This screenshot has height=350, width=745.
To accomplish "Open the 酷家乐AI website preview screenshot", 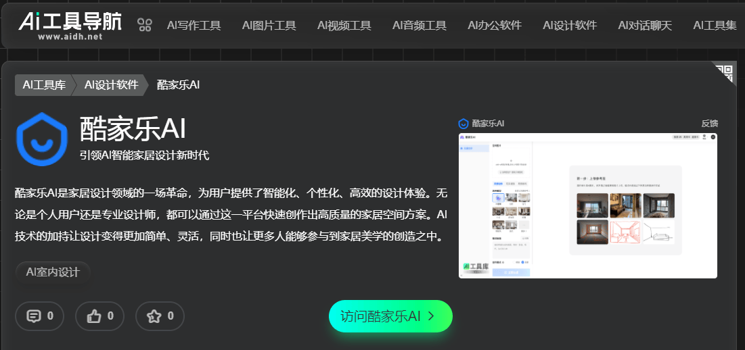I will pyautogui.click(x=587, y=205).
